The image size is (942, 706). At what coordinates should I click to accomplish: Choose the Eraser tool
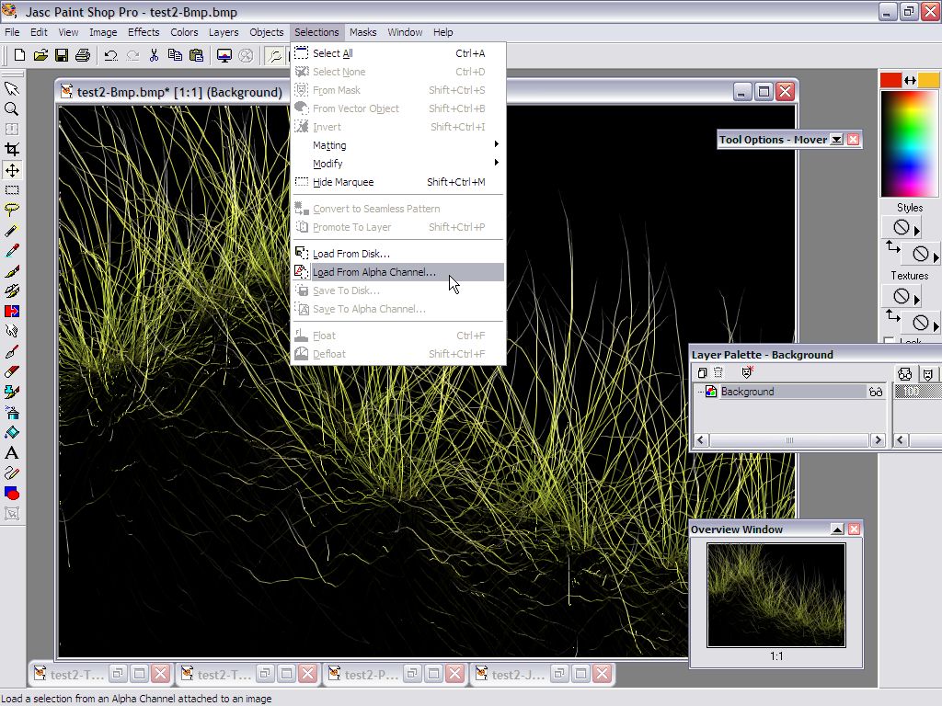[12, 371]
